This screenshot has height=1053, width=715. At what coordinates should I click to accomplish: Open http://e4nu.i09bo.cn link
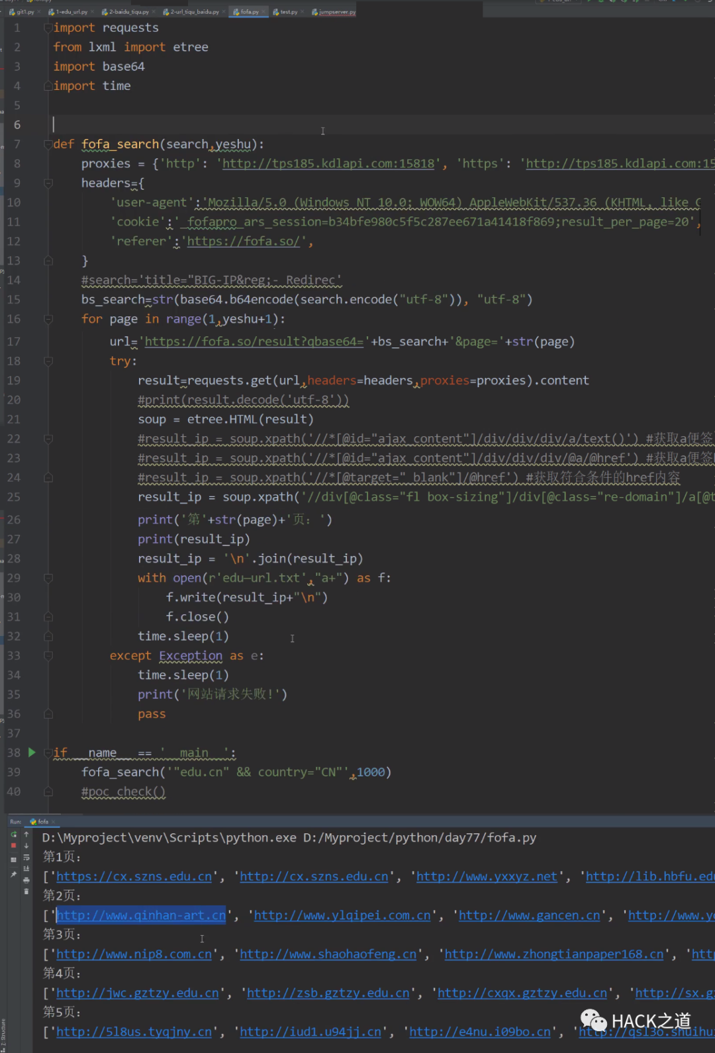[x=480, y=1032]
